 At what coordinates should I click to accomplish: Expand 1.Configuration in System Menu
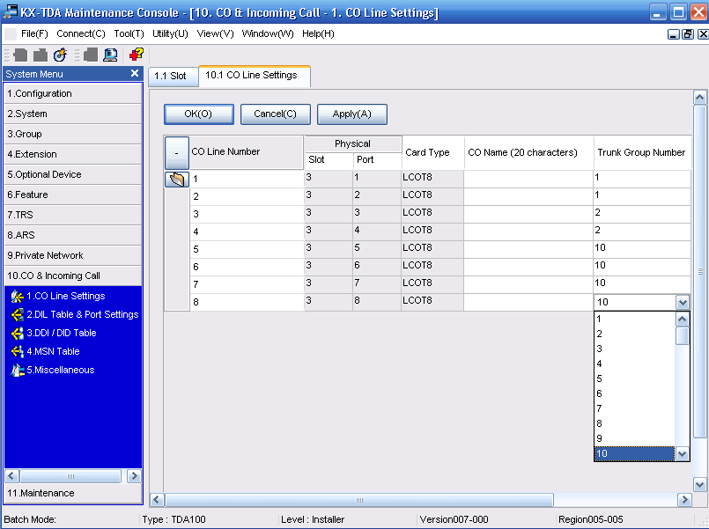click(73, 93)
